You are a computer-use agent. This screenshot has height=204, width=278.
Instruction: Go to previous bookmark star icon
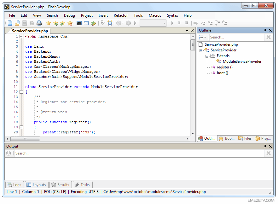(63, 23)
